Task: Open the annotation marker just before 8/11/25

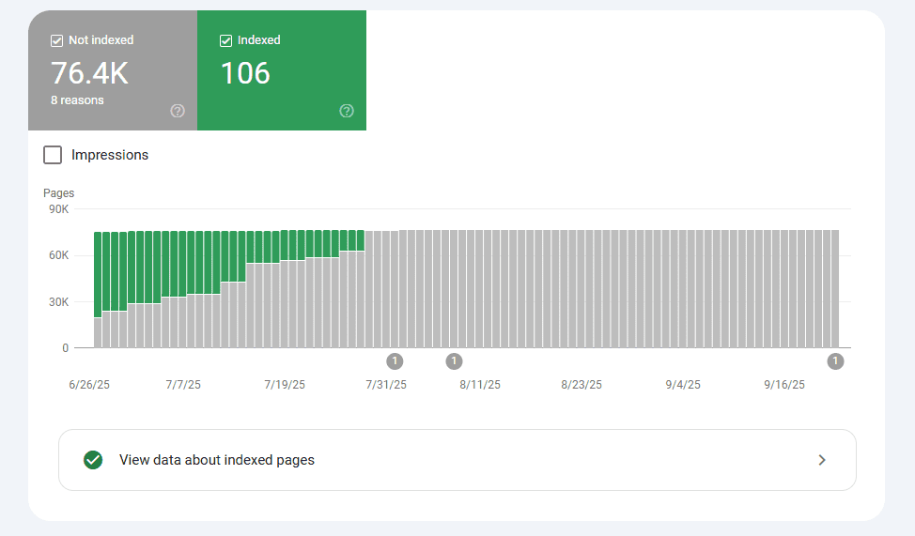Action: [454, 361]
